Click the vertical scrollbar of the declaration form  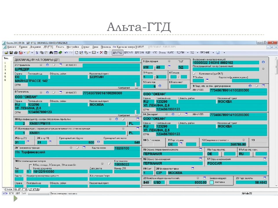tap(276, 122)
